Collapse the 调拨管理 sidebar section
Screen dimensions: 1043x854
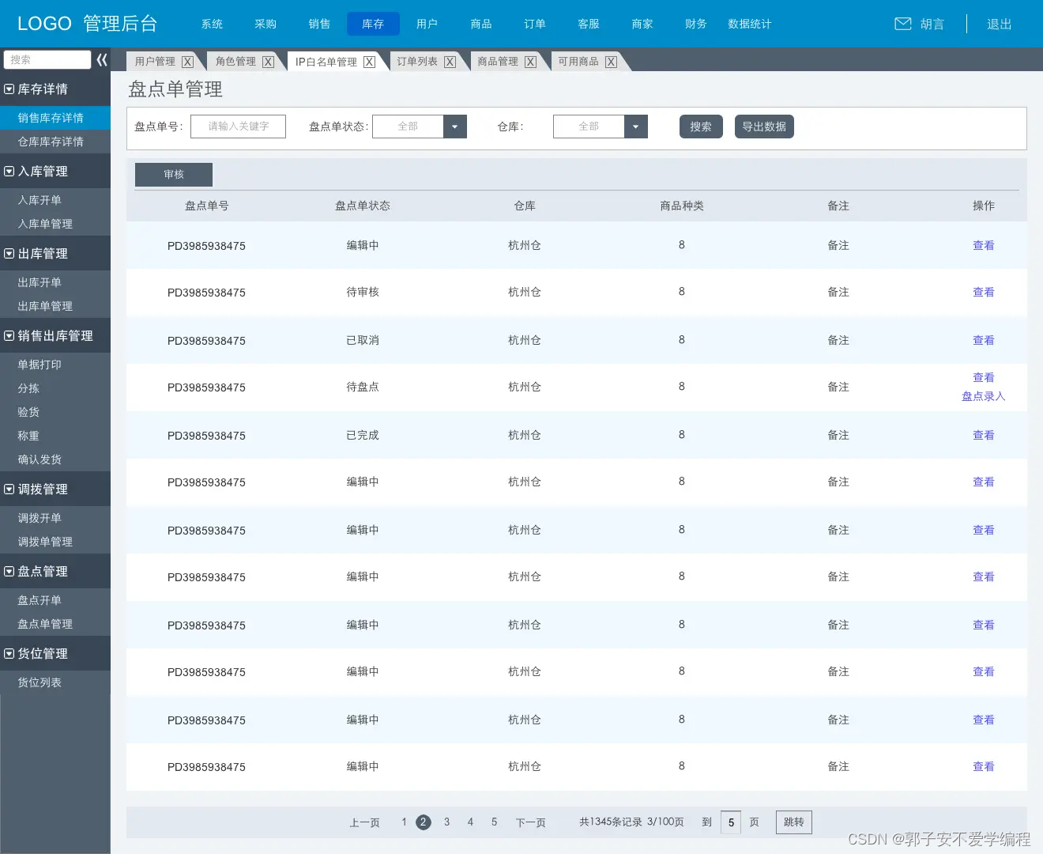click(x=9, y=489)
